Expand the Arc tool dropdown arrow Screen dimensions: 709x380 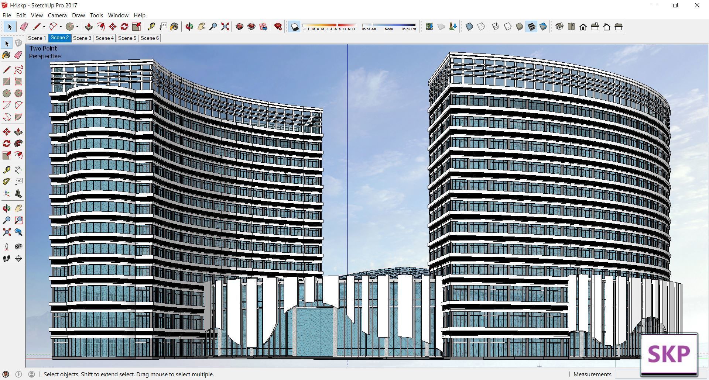point(61,27)
